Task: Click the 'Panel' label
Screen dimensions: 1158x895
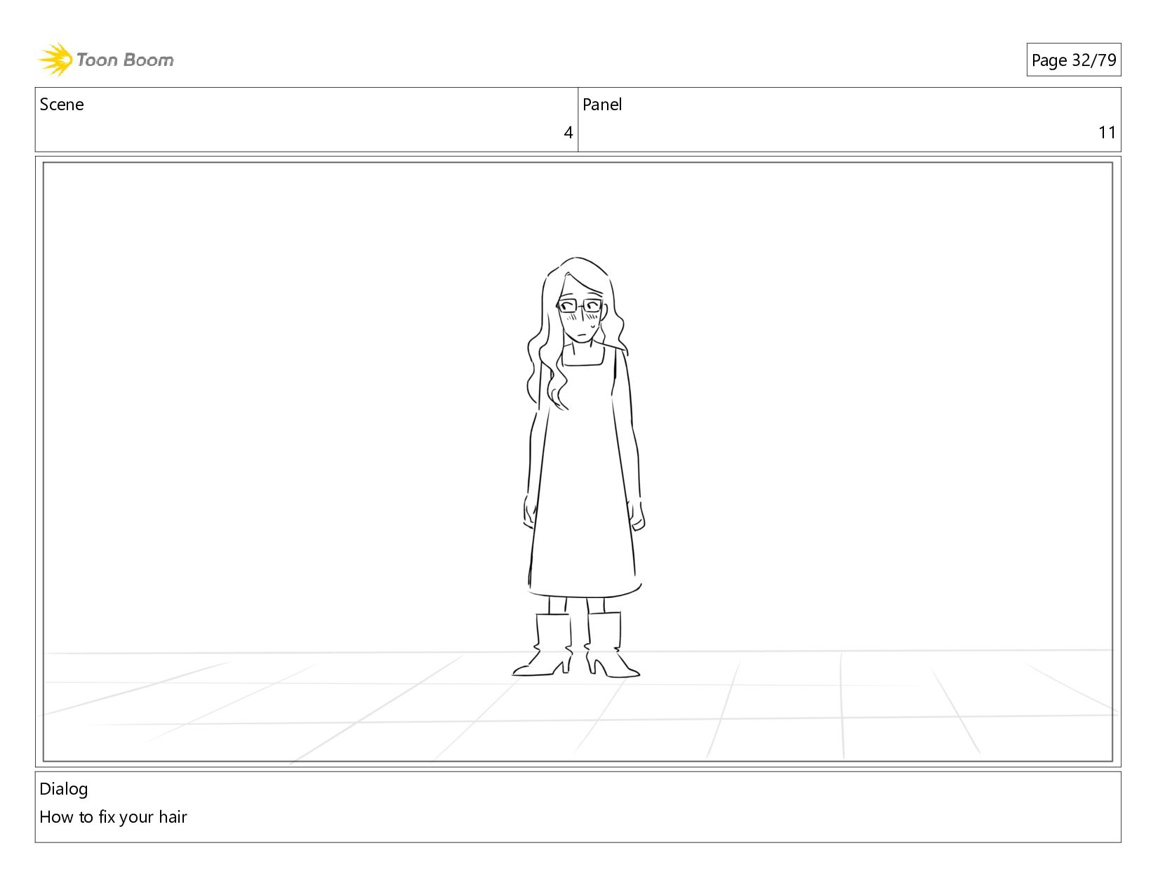Action: (x=602, y=105)
